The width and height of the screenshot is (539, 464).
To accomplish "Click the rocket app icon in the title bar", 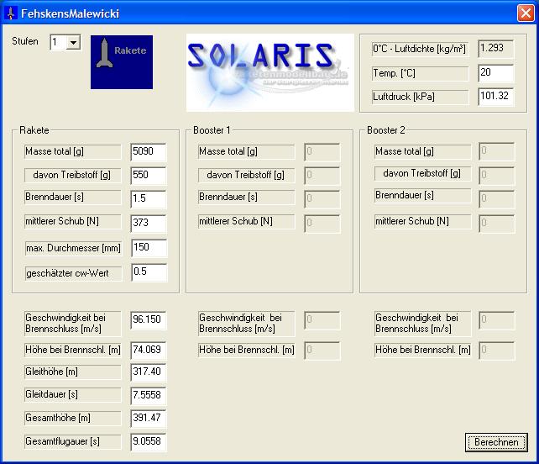I will click(x=11, y=13).
